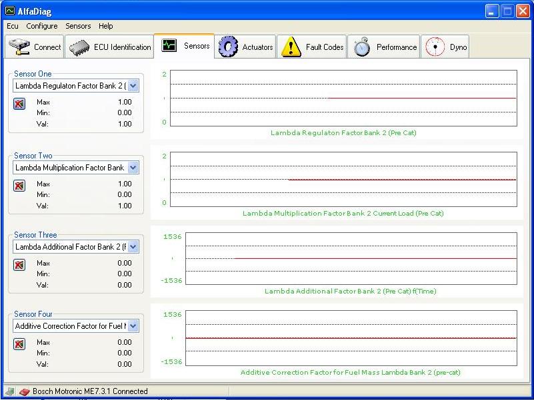Image resolution: width=534 pixels, height=400 pixels.
Task: Expand the Sensor One dropdown list
Action: (x=133, y=86)
